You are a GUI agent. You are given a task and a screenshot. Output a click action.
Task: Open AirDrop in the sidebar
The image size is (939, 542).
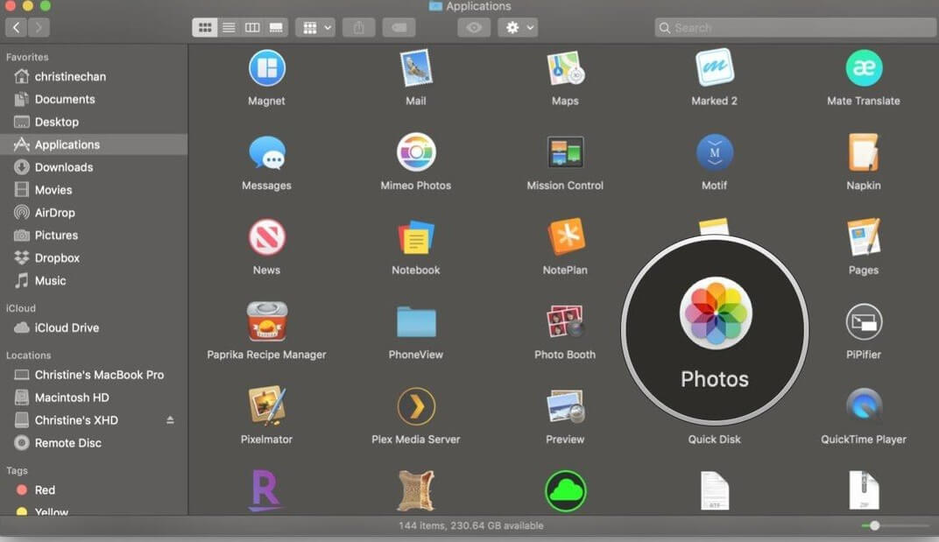pyautogui.click(x=94, y=213)
